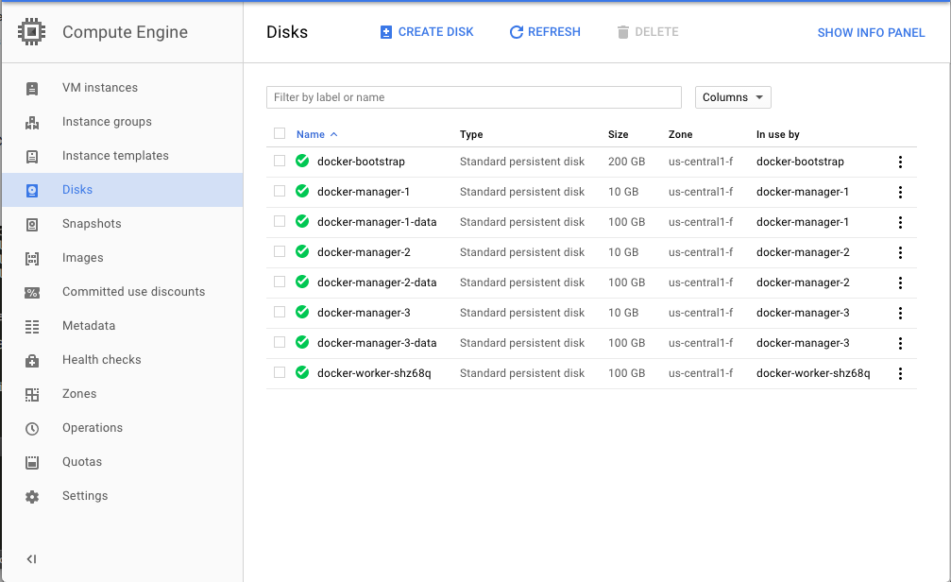
Task: Select the docker-worker-shz68q disk checkbox
Action: [x=280, y=372]
